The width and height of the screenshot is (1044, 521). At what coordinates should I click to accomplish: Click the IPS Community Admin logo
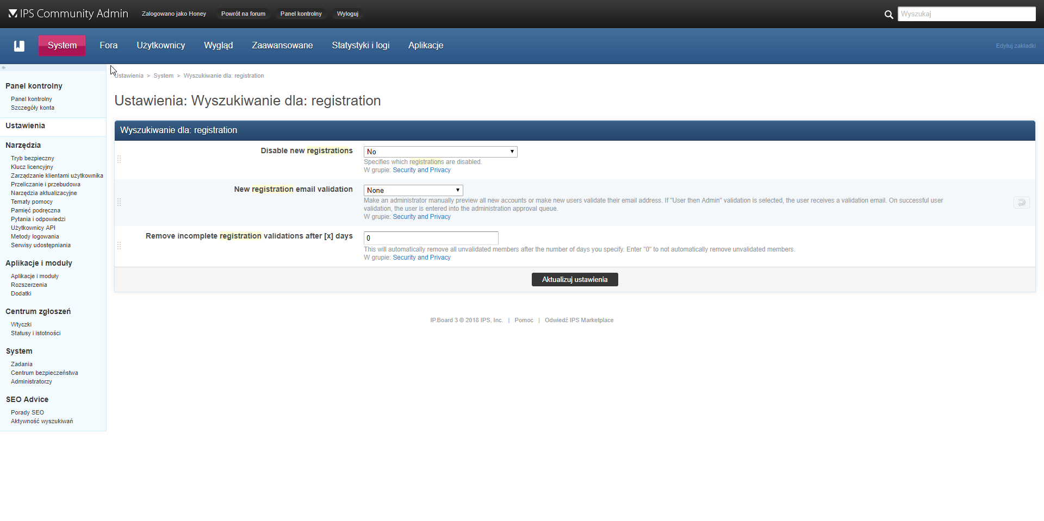coord(69,14)
